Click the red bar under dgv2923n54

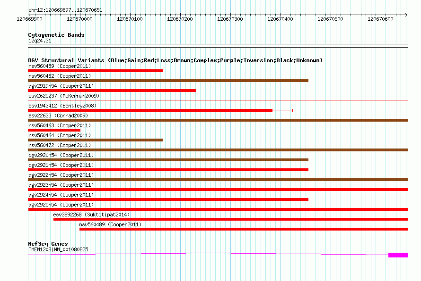click(x=218, y=190)
